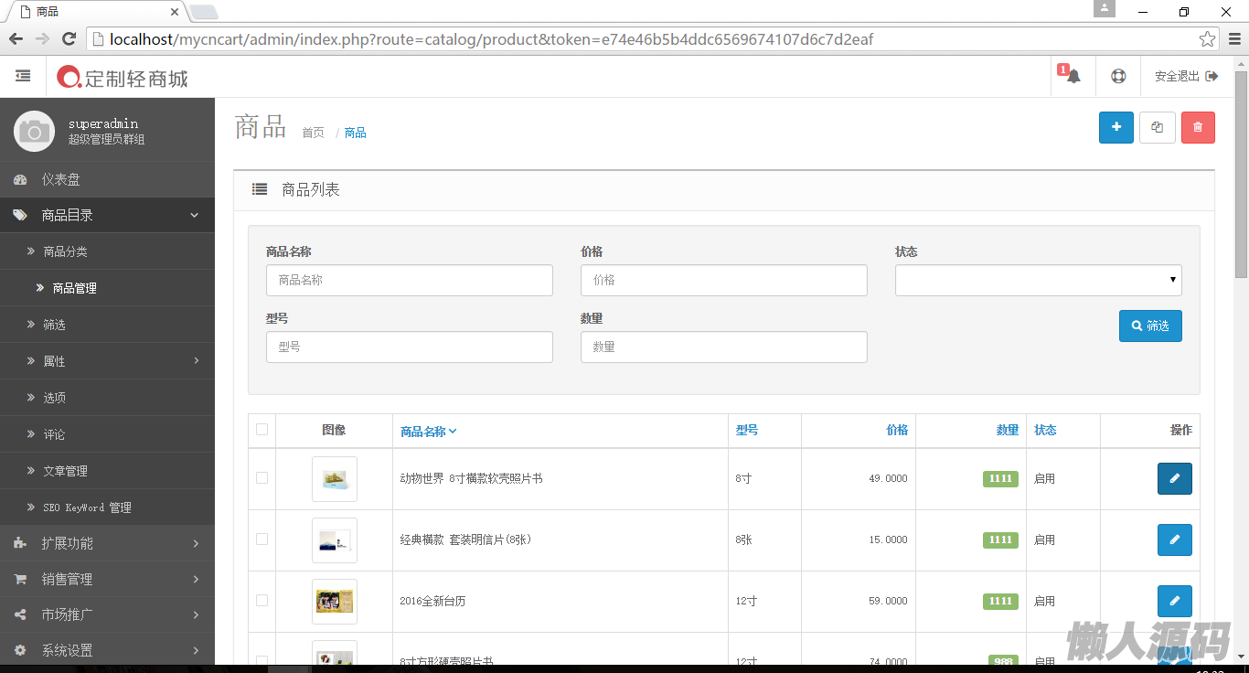
Task: Click the blue add product plus icon
Action: pyautogui.click(x=1116, y=128)
